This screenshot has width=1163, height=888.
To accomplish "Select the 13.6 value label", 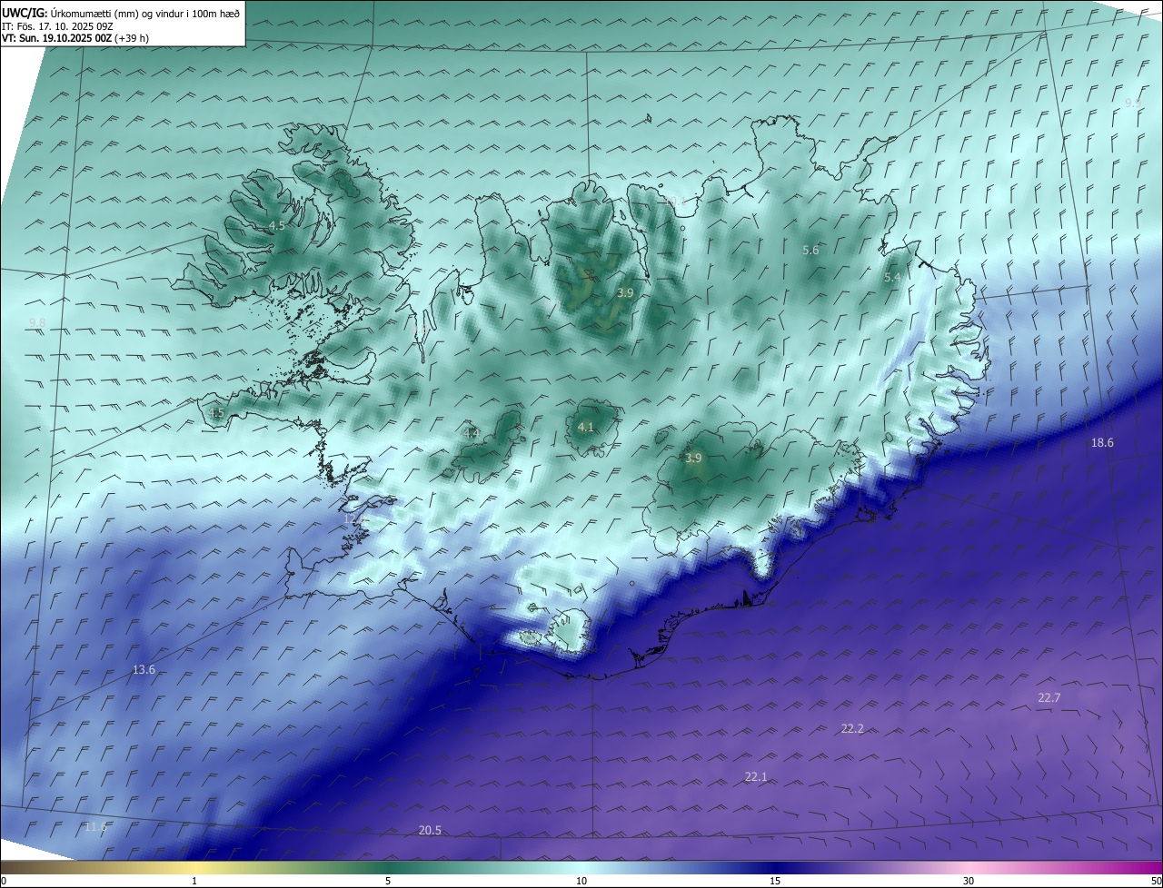I will tap(144, 670).
